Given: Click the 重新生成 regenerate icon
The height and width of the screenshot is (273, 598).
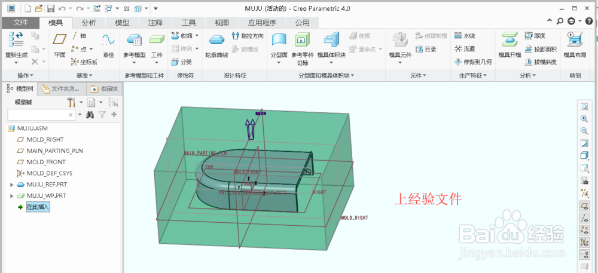Looking at the screenshot, I should pyautogui.click(x=16, y=39).
